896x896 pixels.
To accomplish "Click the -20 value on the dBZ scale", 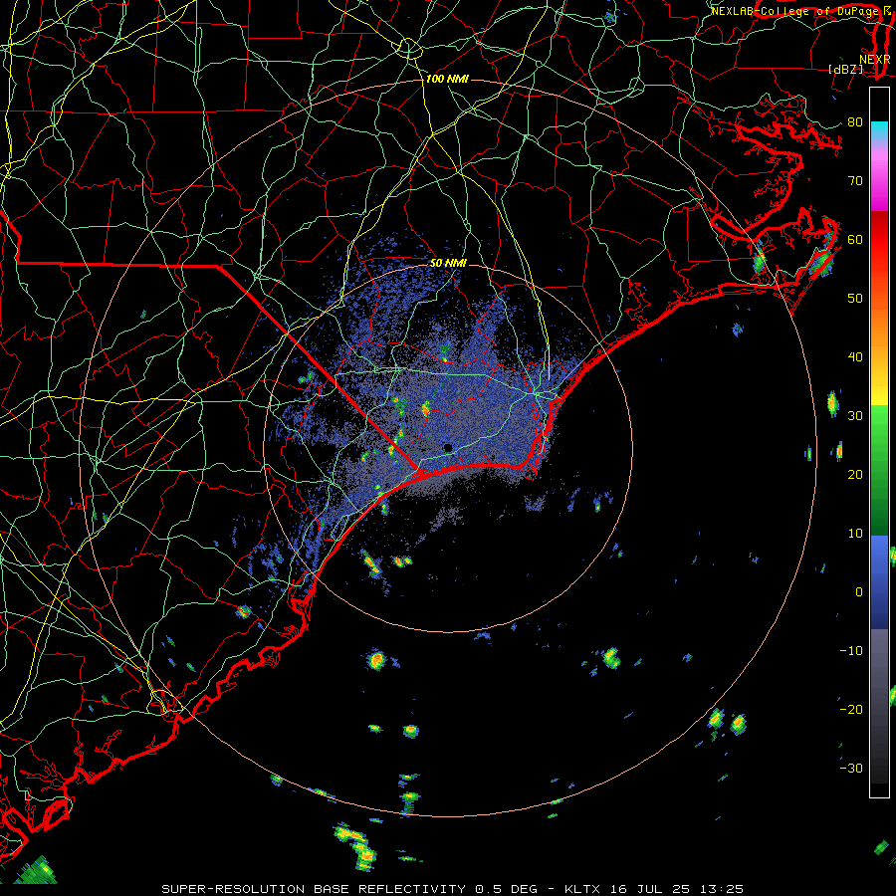I will [851, 710].
